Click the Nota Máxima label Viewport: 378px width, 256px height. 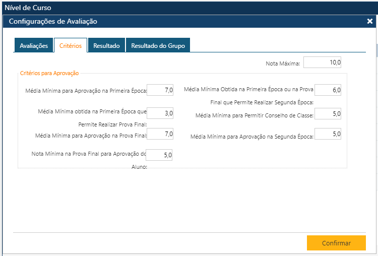tap(283, 63)
